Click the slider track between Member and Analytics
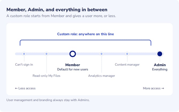 [88, 54]
